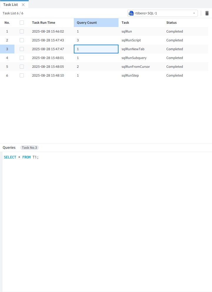This screenshot has width=212, height=292.
Task: Tick the checkbox for sqlRunNewTab row
Action: [x=22, y=49]
